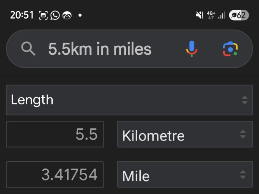Tap the muted sound status icon
This screenshot has width=259, height=194.
pyautogui.click(x=199, y=15)
